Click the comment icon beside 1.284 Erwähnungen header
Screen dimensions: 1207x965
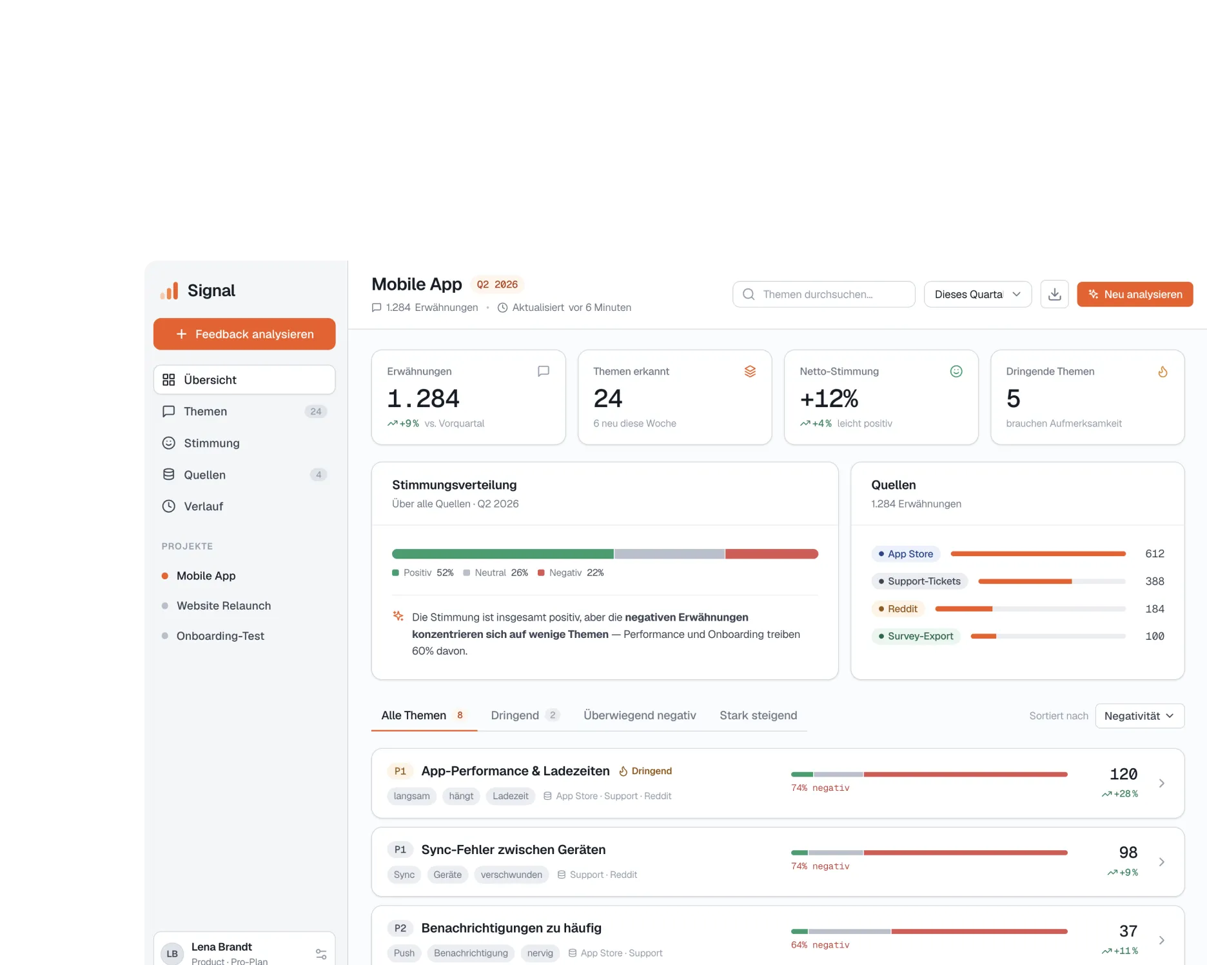377,308
